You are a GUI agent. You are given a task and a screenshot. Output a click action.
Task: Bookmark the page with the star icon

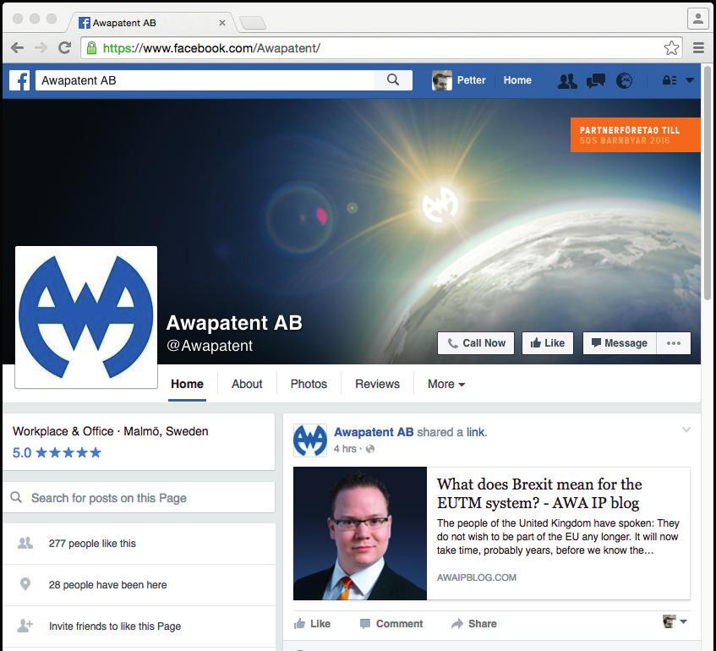pyautogui.click(x=671, y=48)
